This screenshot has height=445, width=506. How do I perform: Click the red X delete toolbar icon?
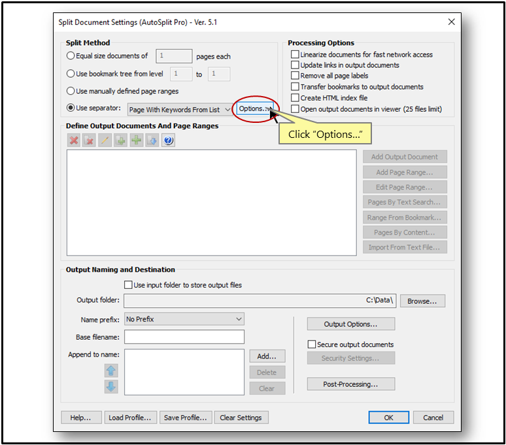[x=74, y=140]
